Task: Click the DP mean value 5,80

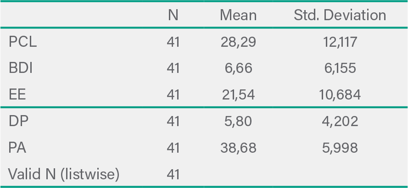Action: 238,122
